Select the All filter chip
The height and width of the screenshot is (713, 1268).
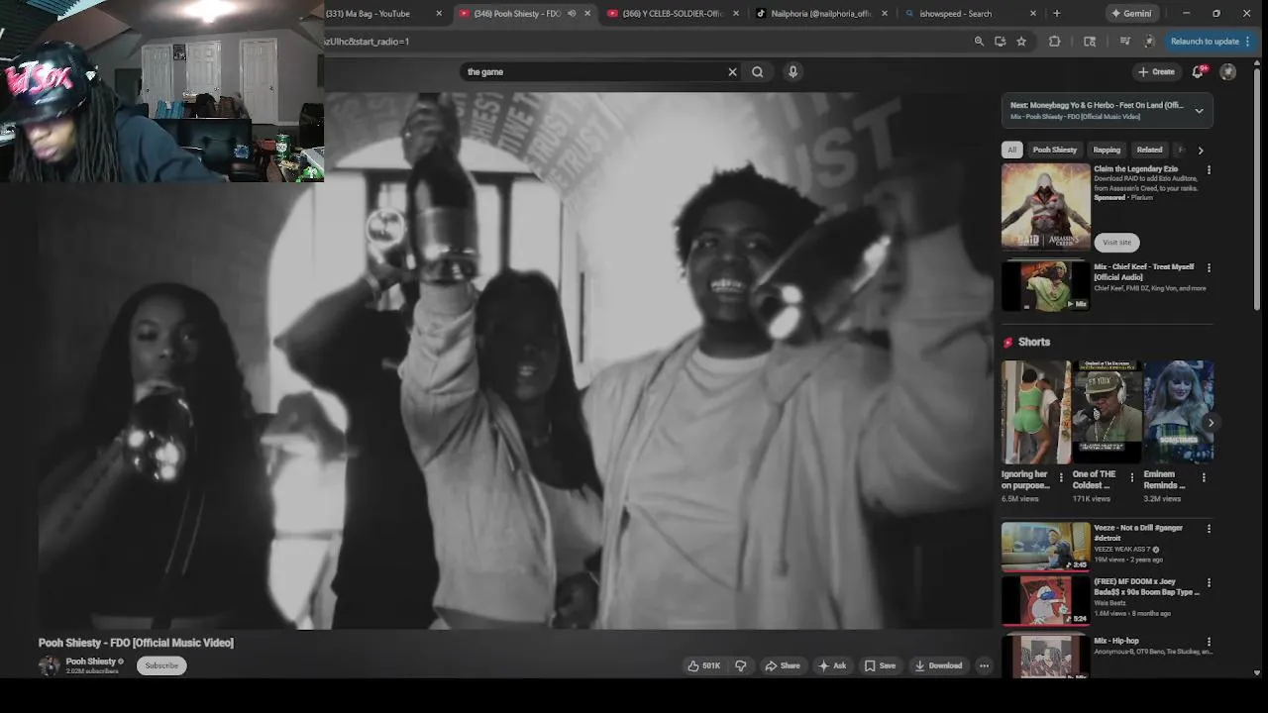pyautogui.click(x=1011, y=151)
